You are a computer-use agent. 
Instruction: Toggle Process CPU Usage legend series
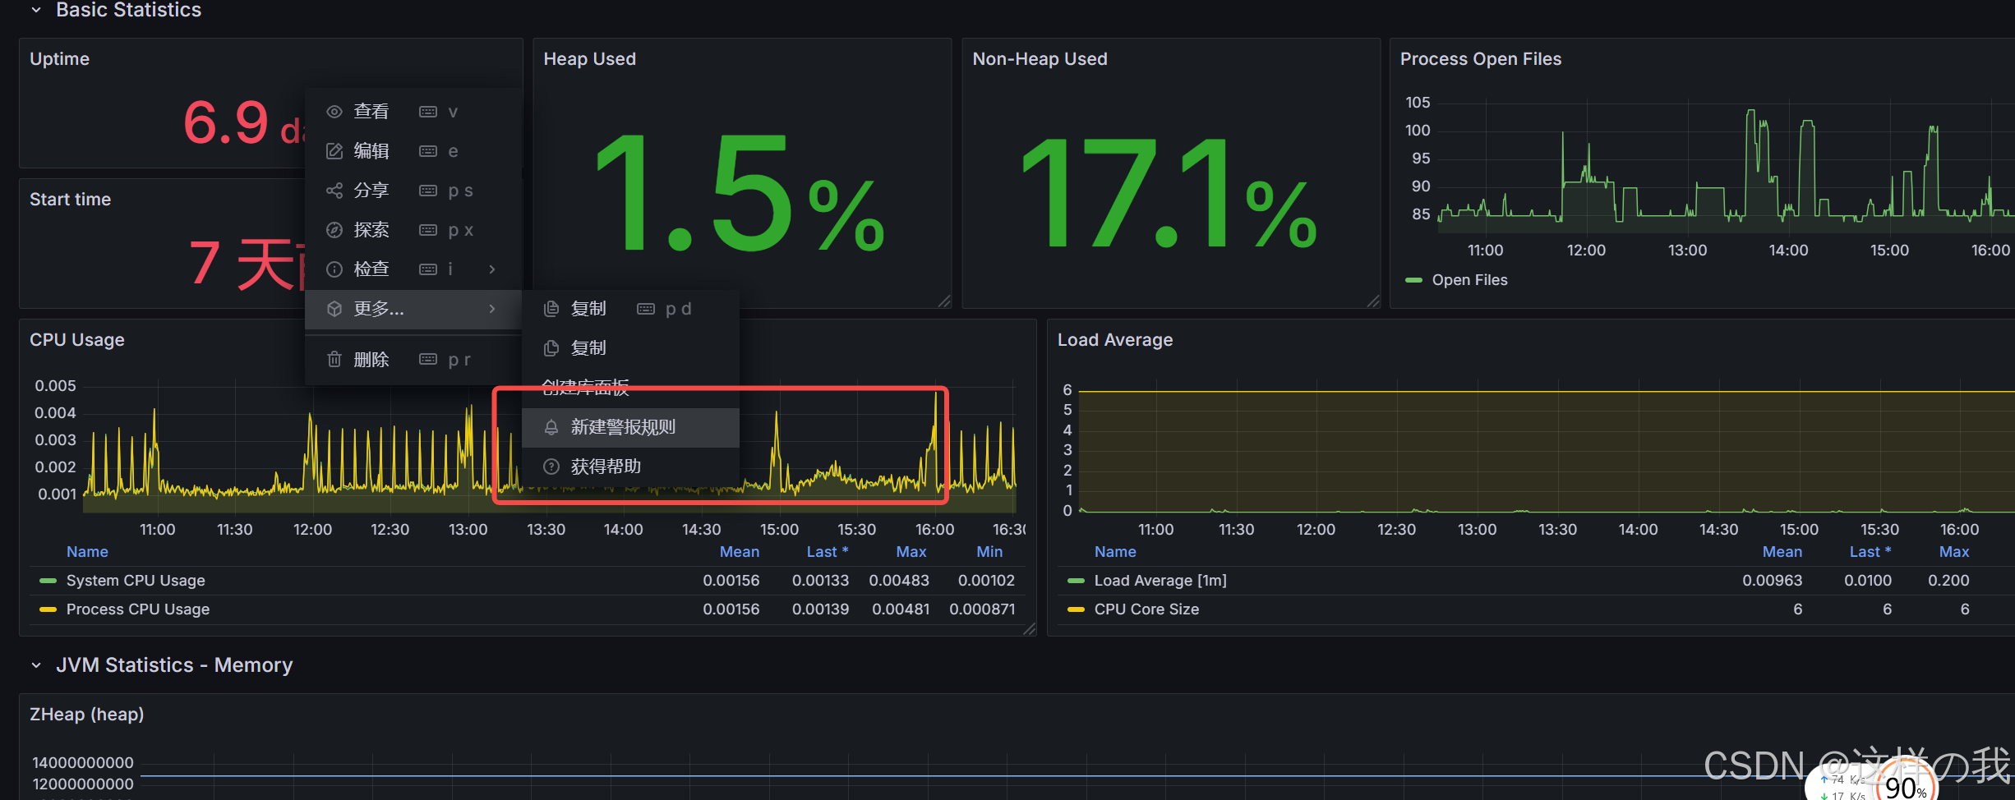tap(137, 609)
